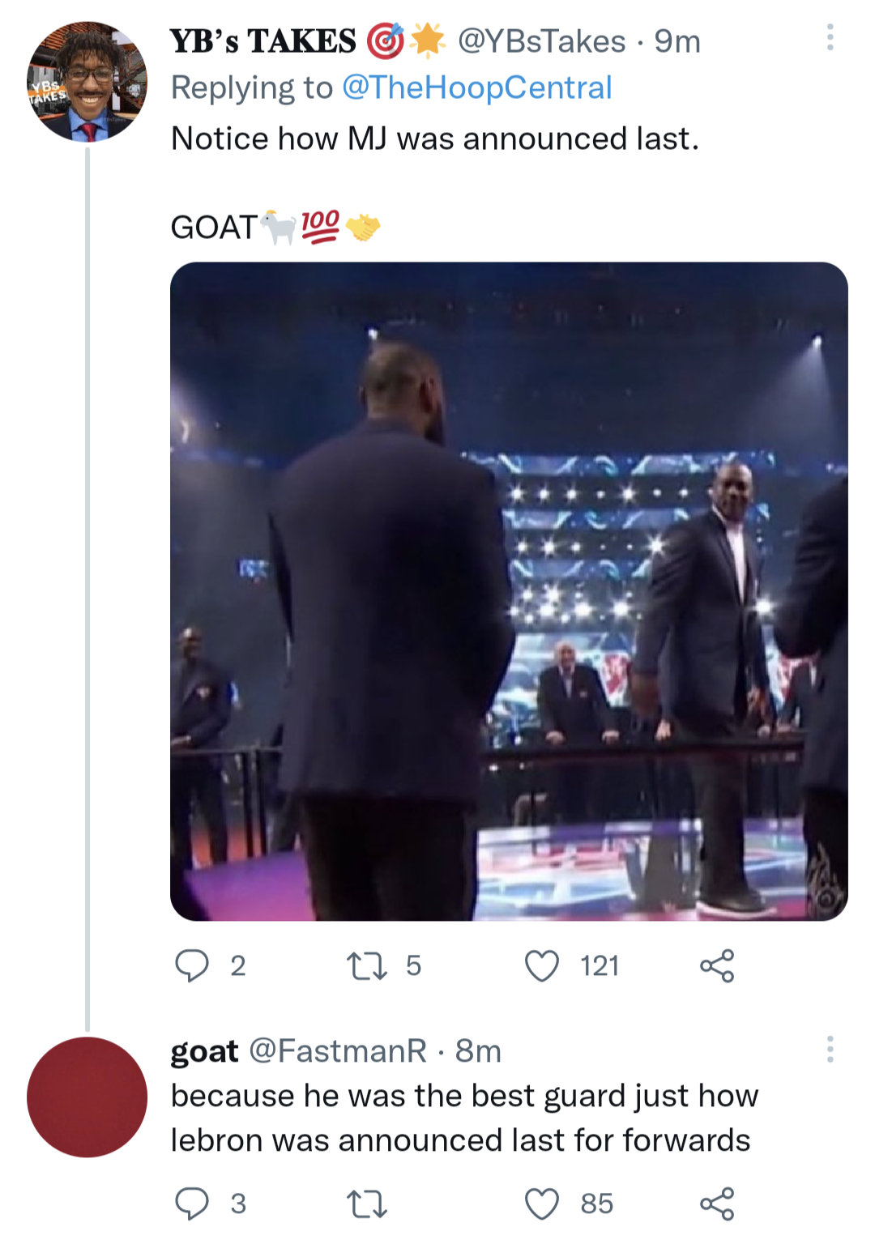Viewport: 875px width, 1244px height.
Task: View the attached stage photo
Action: [x=509, y=591]
